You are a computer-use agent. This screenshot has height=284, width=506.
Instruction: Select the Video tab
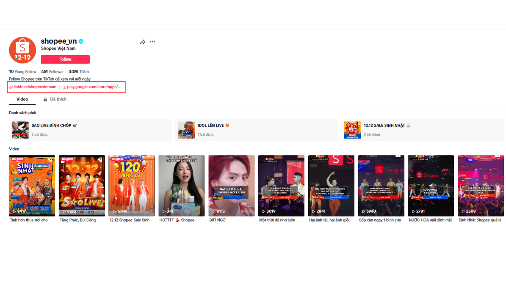click(22, 99)
